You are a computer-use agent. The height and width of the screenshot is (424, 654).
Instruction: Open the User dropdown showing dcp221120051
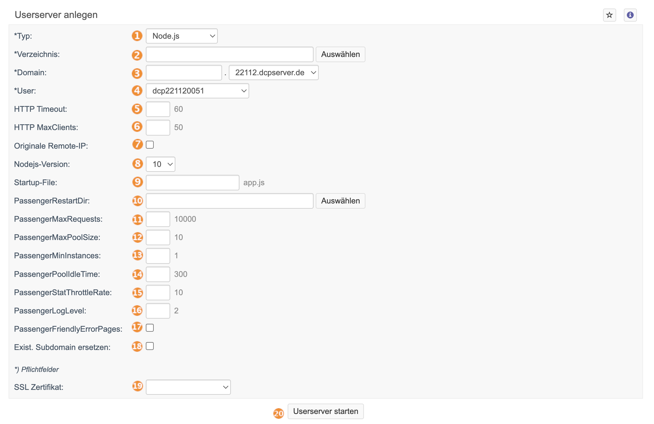(197, 91)
